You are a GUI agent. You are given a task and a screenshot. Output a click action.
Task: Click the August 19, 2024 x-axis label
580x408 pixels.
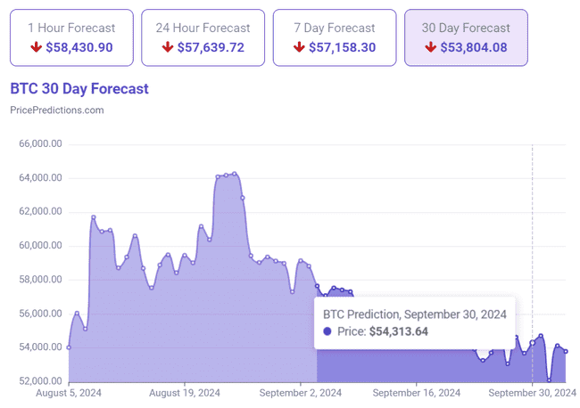click(x=184, y=392)
